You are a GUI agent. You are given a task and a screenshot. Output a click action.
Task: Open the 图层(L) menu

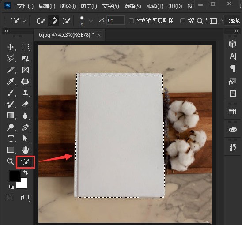89,6
